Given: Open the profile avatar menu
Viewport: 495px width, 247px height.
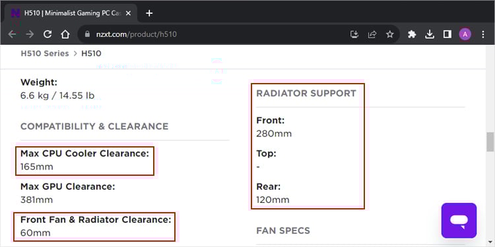Looking at the screenshot, I should click(x=465, y=34).
